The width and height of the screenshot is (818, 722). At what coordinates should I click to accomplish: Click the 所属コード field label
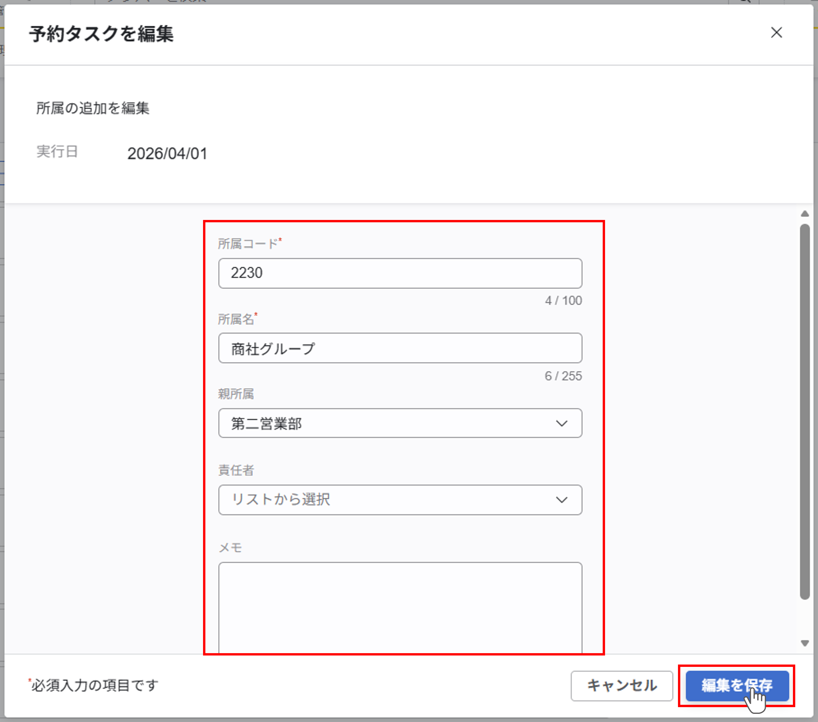(248, 244)
